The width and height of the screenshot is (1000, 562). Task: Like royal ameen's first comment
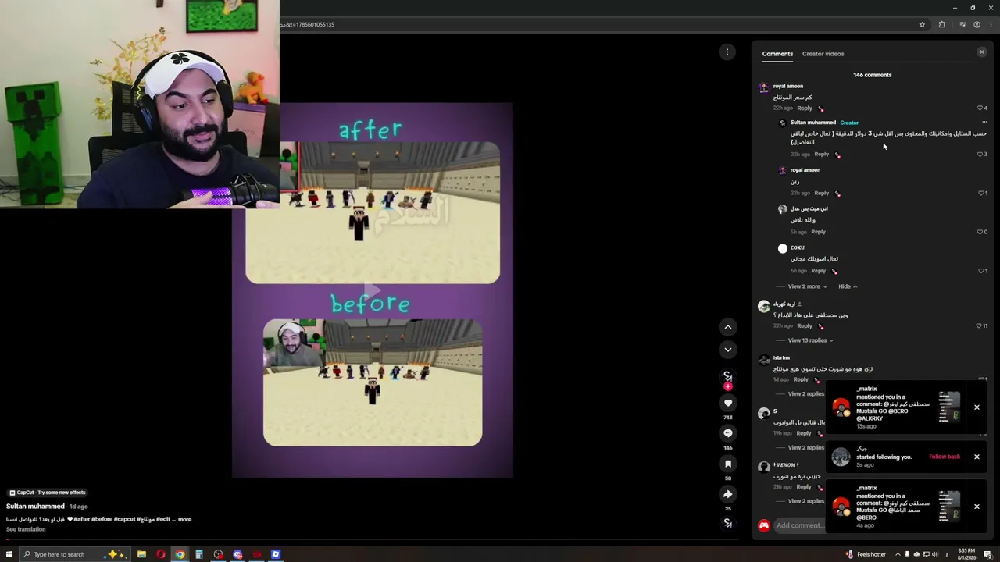click(x=980, y=108)
